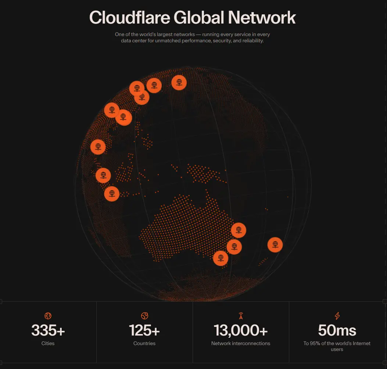Click the globe icon above 335+ Cities
The image size is (387, 369).
pos(48,316)
